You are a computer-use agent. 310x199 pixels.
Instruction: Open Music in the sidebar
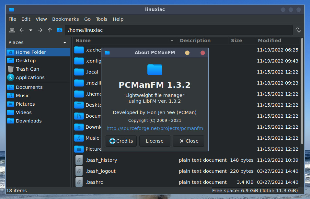pyautogui.click(x=38, y=96)
